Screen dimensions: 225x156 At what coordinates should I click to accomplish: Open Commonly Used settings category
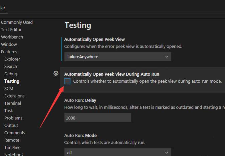(x=17, y=22)
